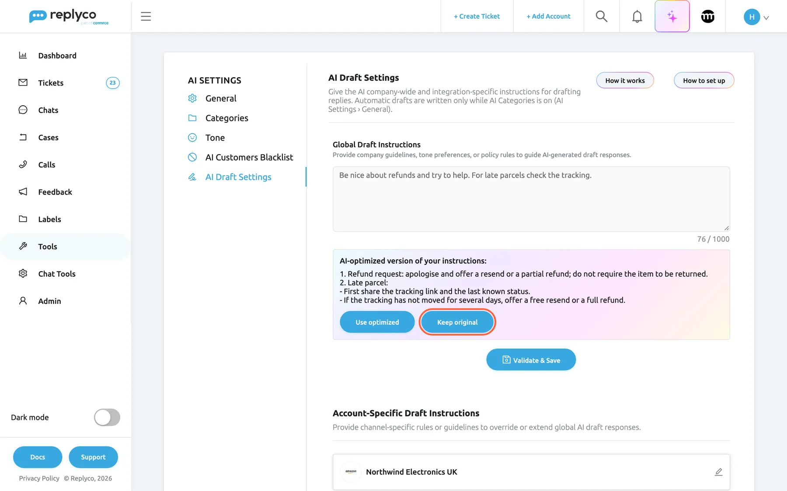Image resolution: width=787 pixels, height=491 pixels.
Task: Click into Global Draft Instructions textarea
Action: click(x=531, y=199)
